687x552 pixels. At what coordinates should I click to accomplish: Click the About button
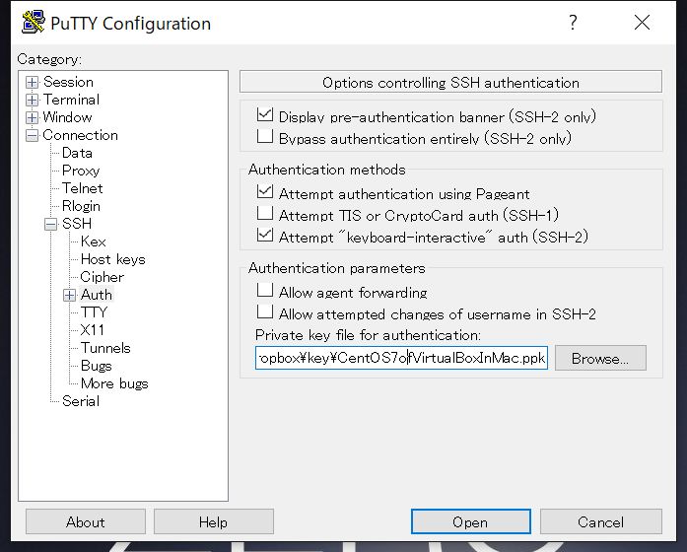[x=86, y=521]
